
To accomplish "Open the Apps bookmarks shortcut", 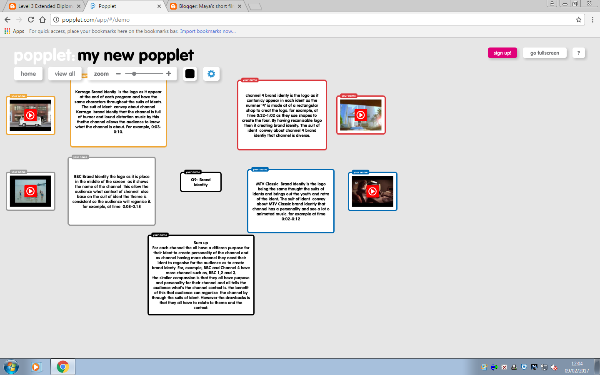I will 14,31.
